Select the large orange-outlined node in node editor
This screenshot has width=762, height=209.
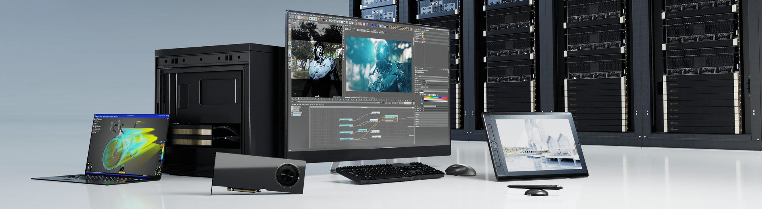tap(391, 118)
